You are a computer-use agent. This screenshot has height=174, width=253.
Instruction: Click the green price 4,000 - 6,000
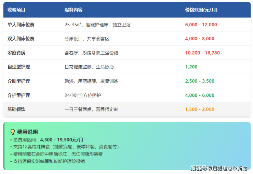pos(200,95)
